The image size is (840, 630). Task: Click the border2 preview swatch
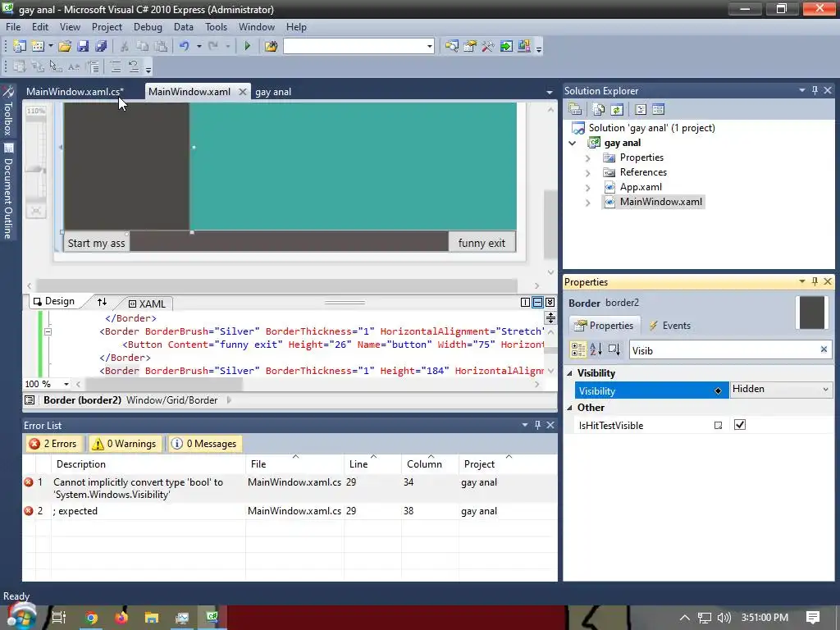pyautogui.click(x=811, y=313)
